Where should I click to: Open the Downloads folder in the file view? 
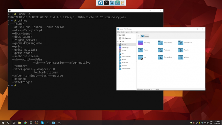pos(181,43)
